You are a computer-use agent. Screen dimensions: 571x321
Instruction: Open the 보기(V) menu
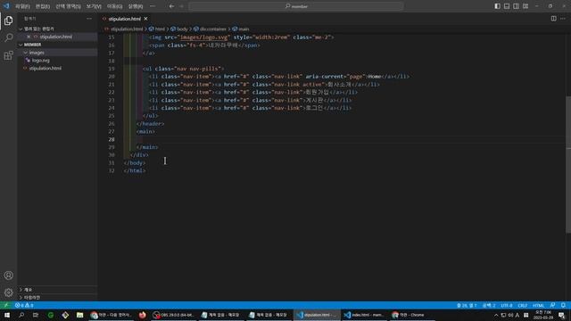[94, 6]
